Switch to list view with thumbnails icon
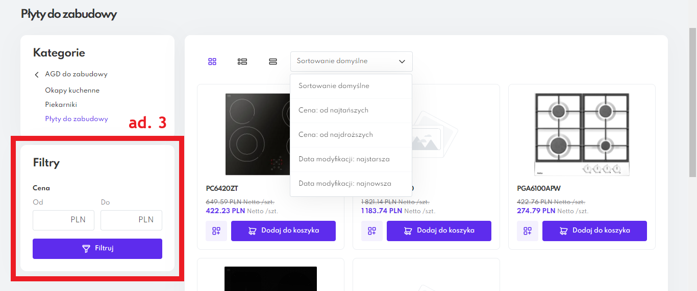Image resolution: width=697 pixels, height=291 pixels. (x=242, y=62)
